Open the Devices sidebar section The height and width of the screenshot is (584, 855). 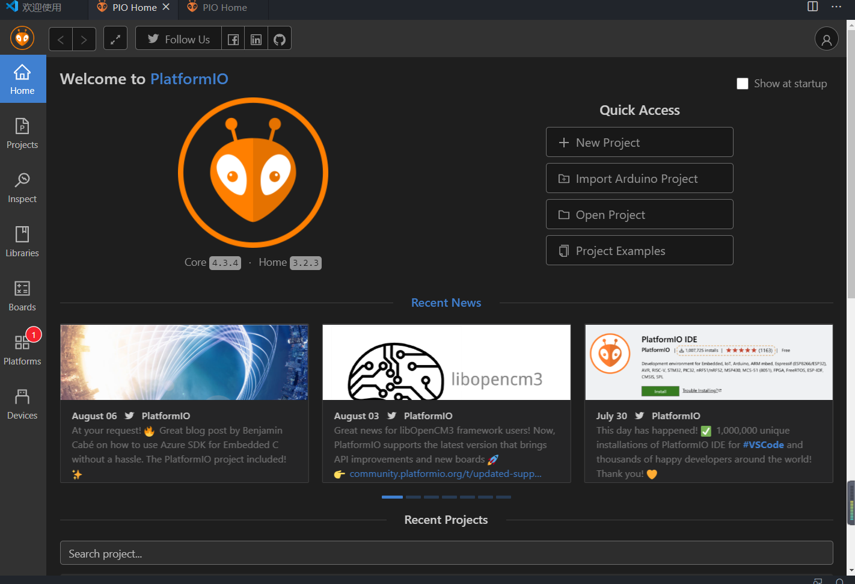[x=22, y=404]
